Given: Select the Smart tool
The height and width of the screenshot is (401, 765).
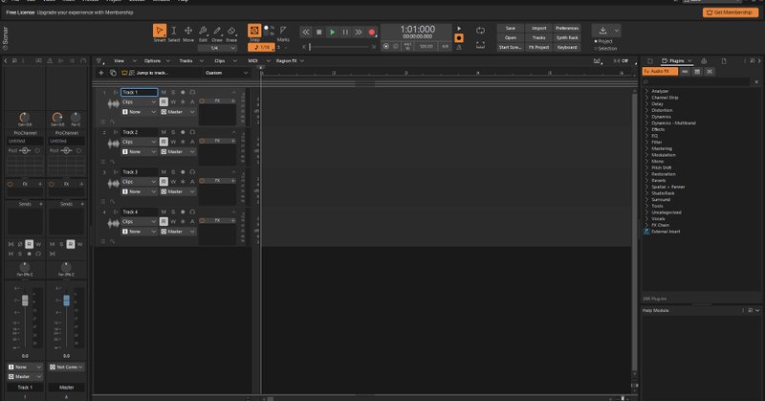Looking at the screenshot, I should tap(160, 31).
